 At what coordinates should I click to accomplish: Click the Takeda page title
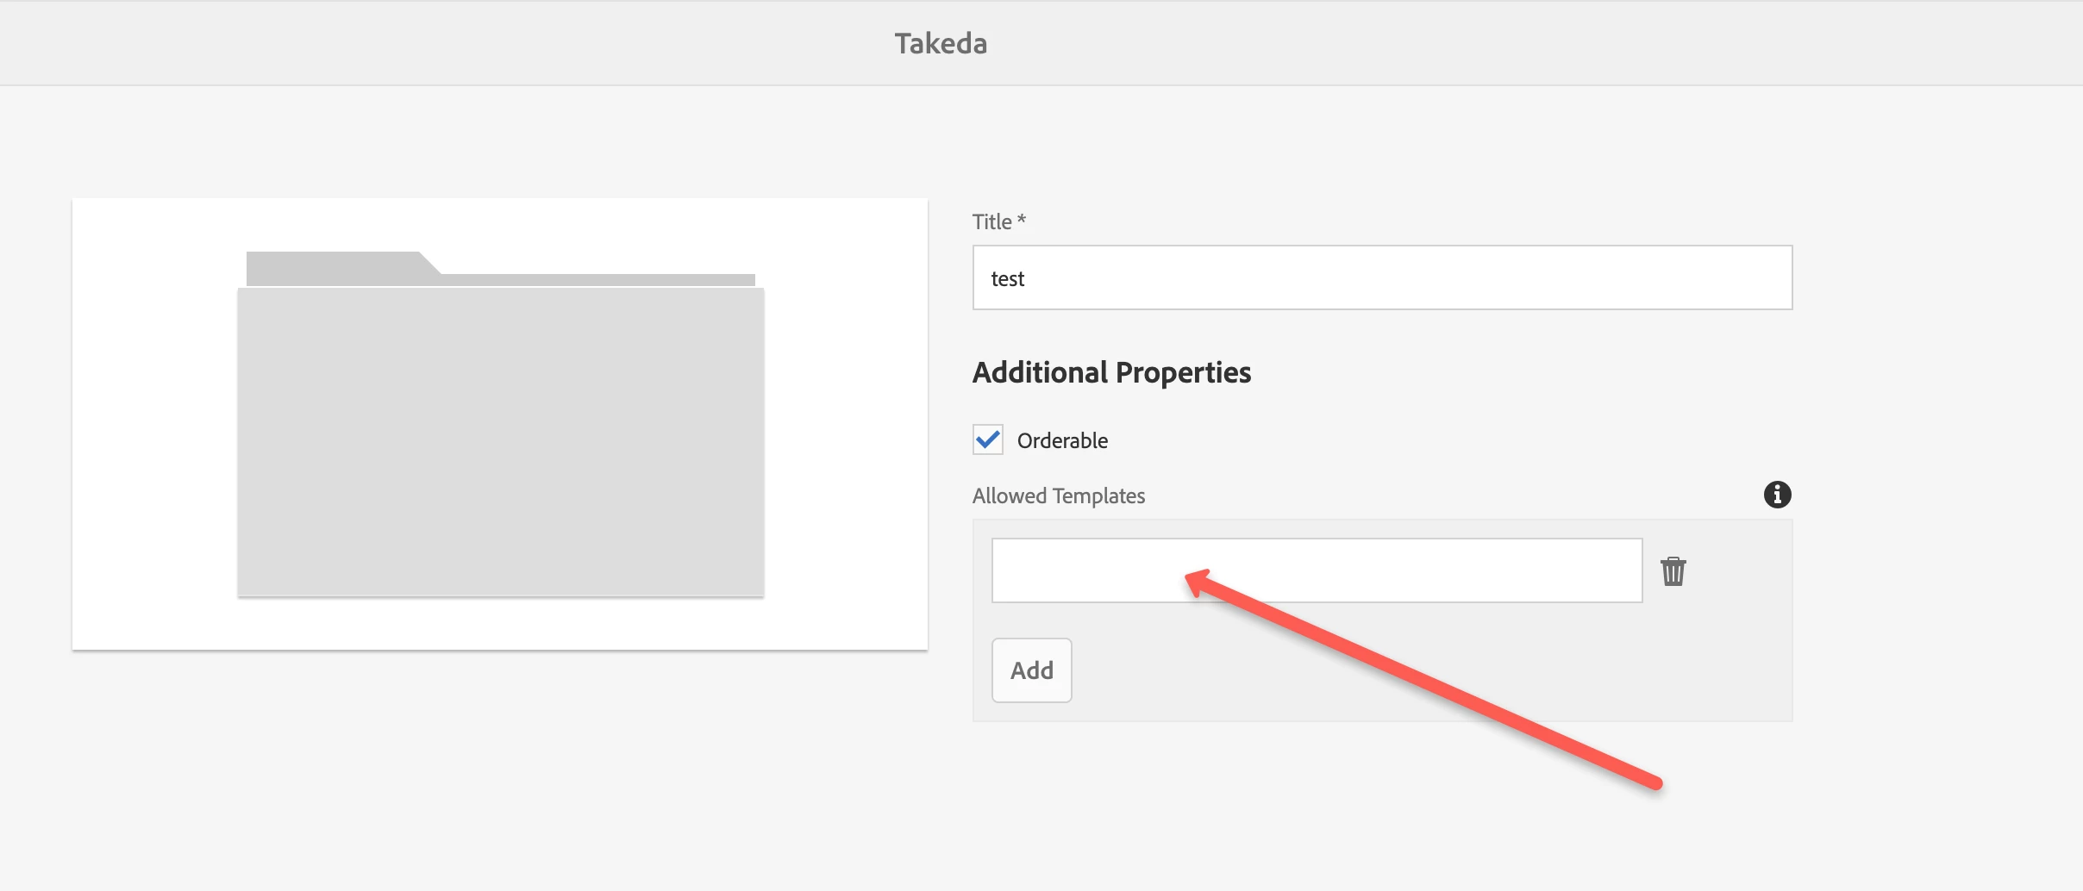(x=941, y=43)
